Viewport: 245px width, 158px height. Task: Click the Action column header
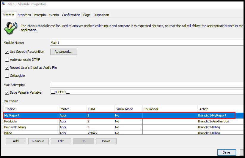click(x=221, y=109)
